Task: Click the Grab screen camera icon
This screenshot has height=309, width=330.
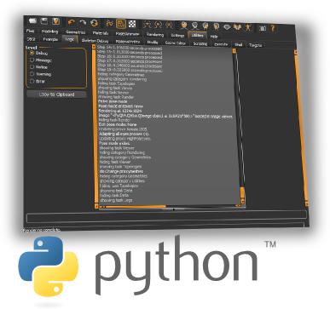Action: point(263,28)
